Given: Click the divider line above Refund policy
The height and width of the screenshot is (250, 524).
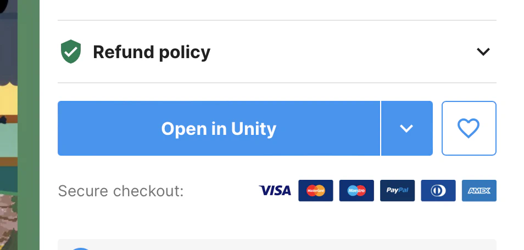Looking at the screenshot, I should [277, 20].
